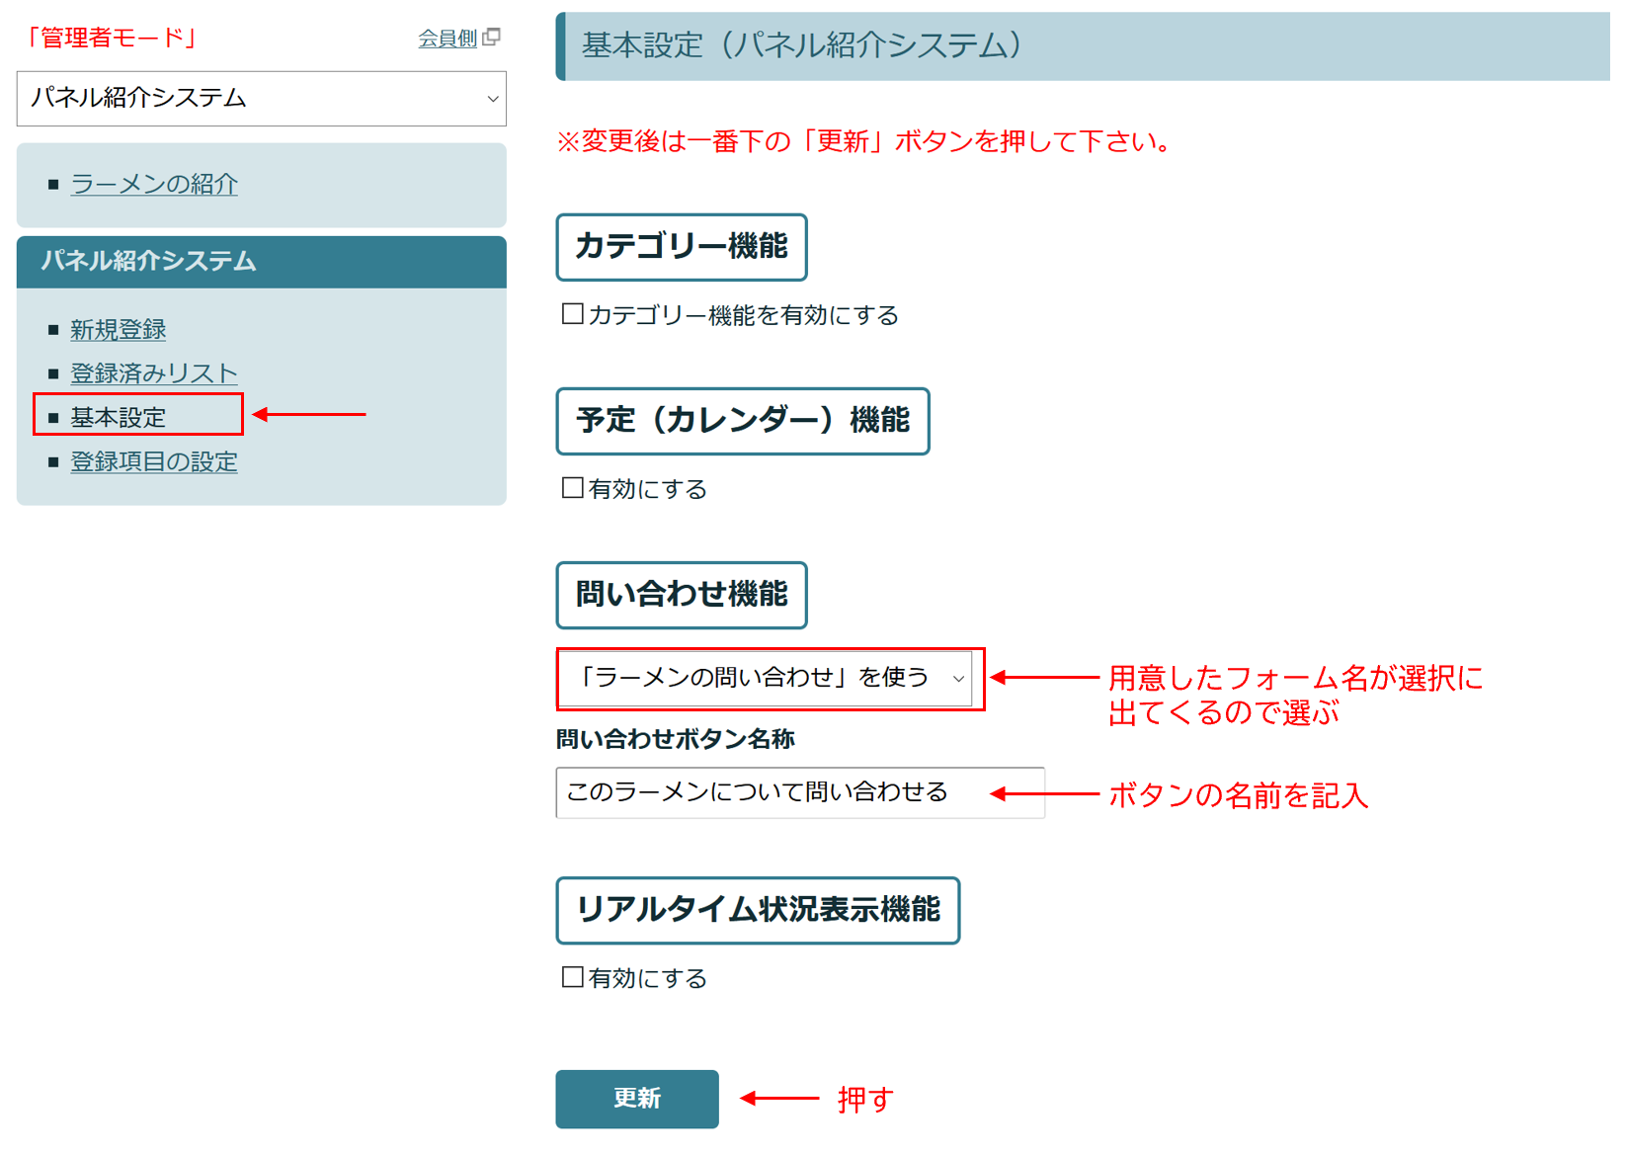Click the 問い合わせ機能 section heading
This screenshot has width=1625, height=1155.
681,595
